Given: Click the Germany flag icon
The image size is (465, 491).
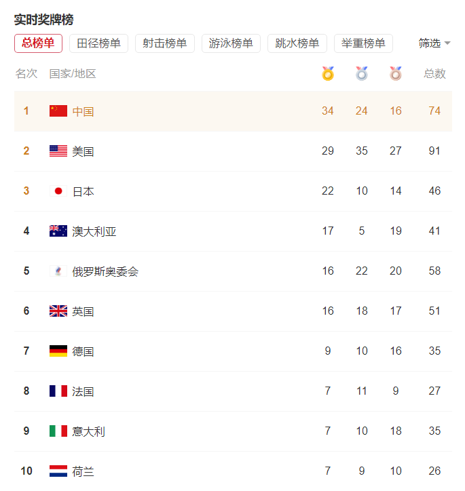Looking at the screenshot, I should (x=58, y=351).
